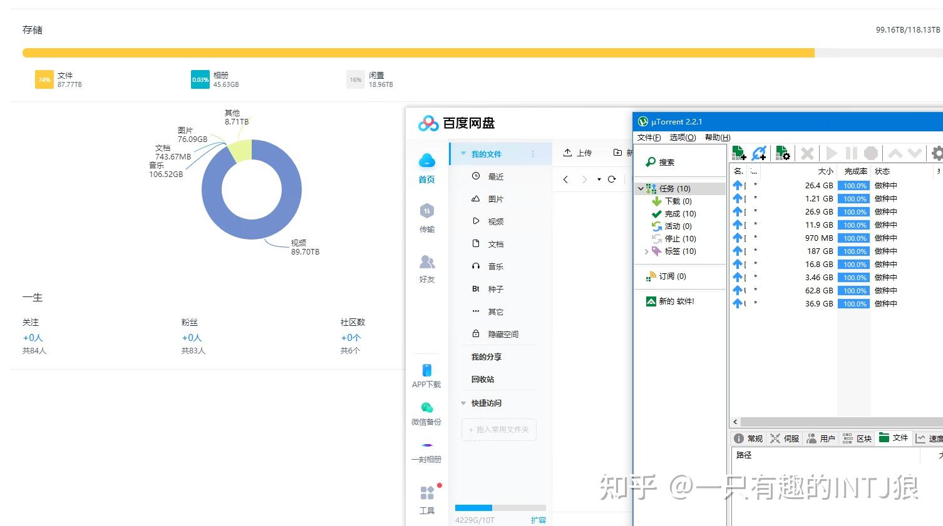Open 我的分享 in Baidu Netdisk
The width and height of the screenshot is (943, 526).
(487, 357)
